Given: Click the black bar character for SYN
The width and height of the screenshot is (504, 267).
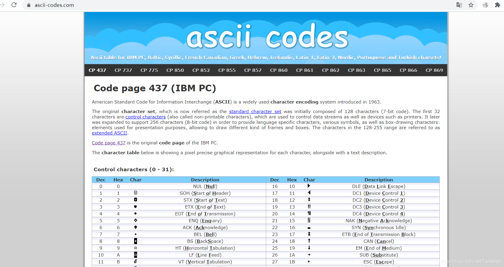Looking at the screenshot, I should [309, 228].
